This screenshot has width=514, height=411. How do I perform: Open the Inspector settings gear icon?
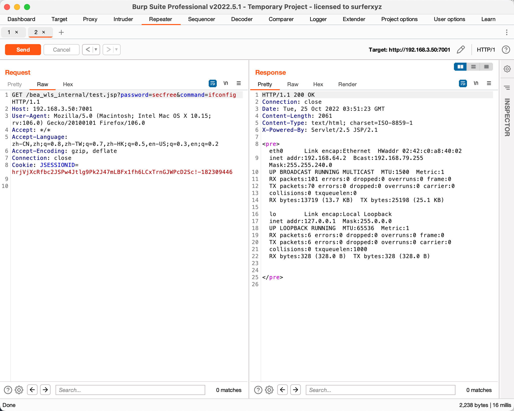coord(507,69)
